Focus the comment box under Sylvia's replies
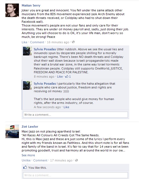Image resolution: width=146 pixels, height=179 pixels. coord(75,115)
